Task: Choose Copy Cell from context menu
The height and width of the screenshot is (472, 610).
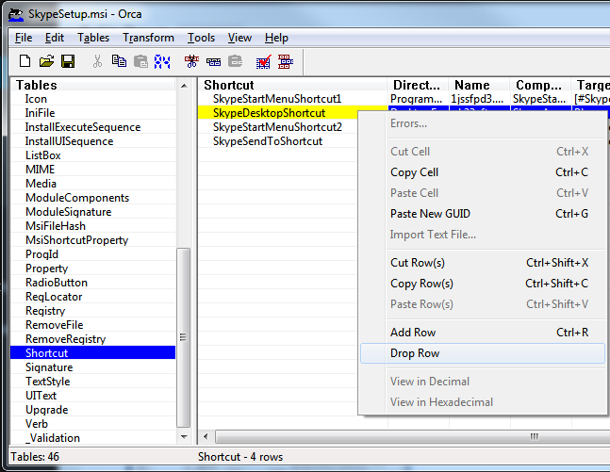Action: [x=483, y=172]
